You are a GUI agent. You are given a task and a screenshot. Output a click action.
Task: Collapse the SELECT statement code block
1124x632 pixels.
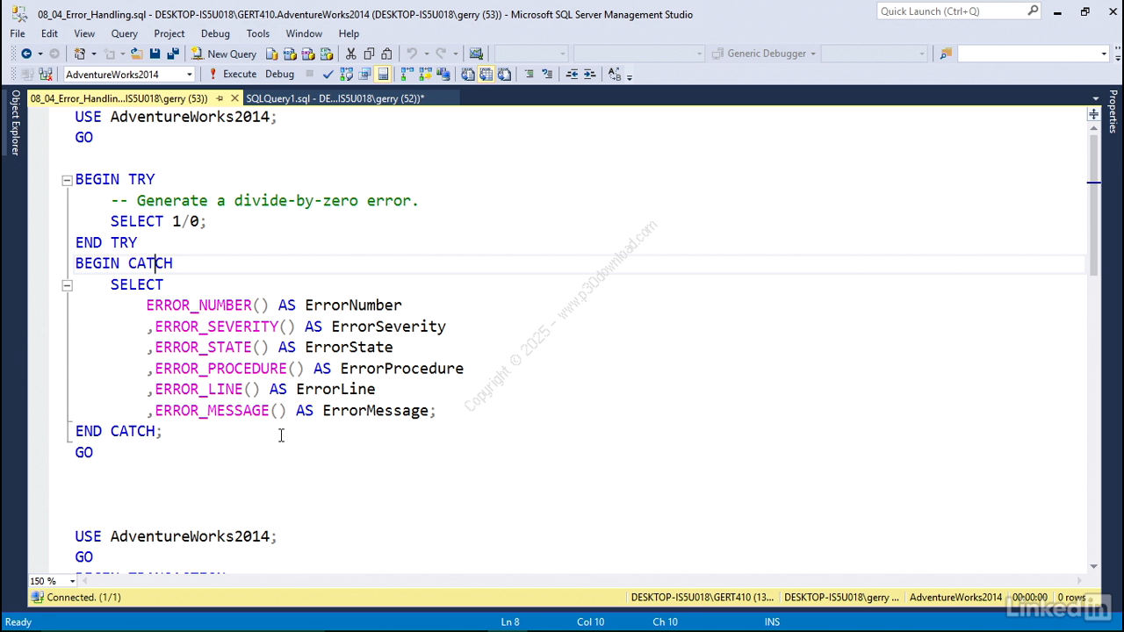67,285
